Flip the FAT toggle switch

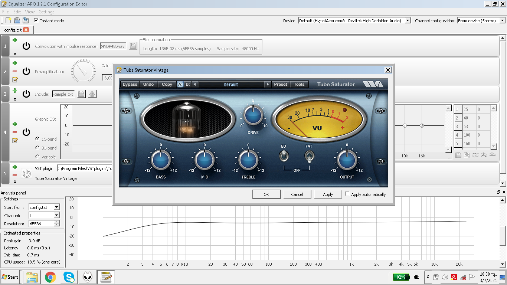[309, 156]
